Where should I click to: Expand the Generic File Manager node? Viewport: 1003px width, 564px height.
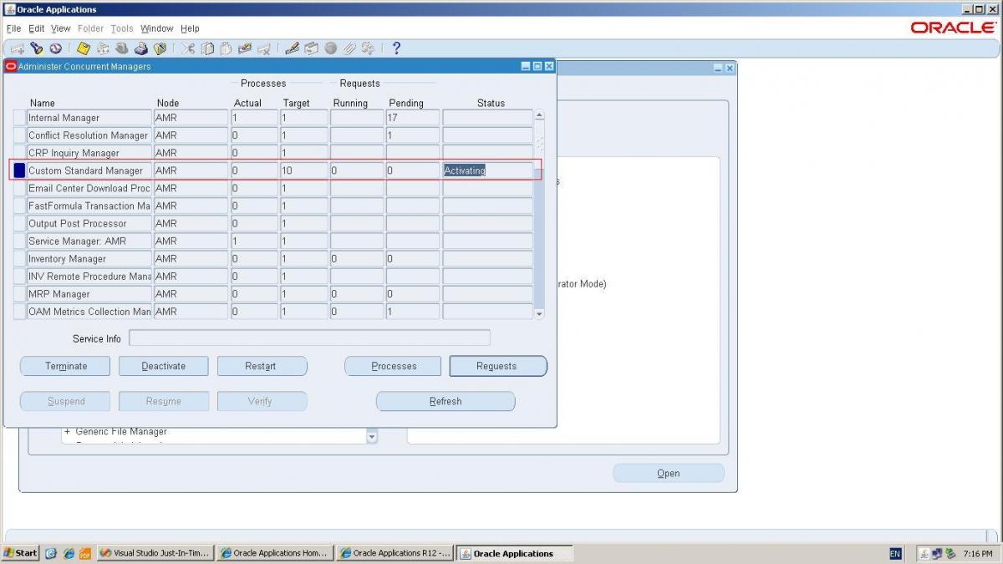67,432
